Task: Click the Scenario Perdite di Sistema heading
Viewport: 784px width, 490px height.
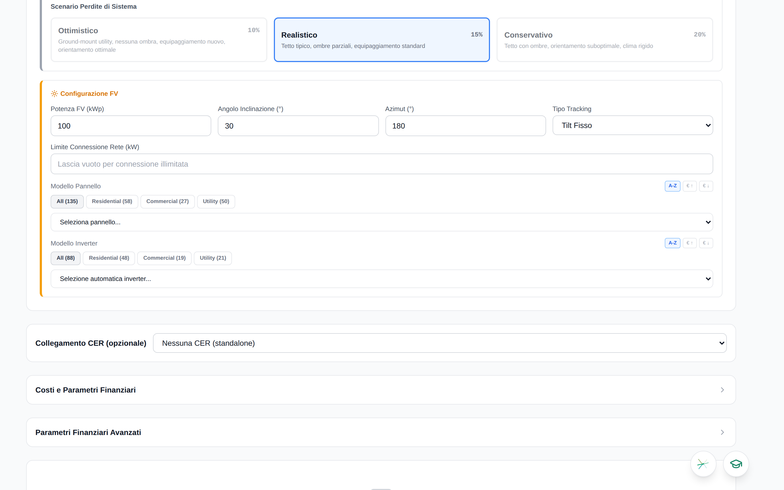Action: tap(94, 7)
